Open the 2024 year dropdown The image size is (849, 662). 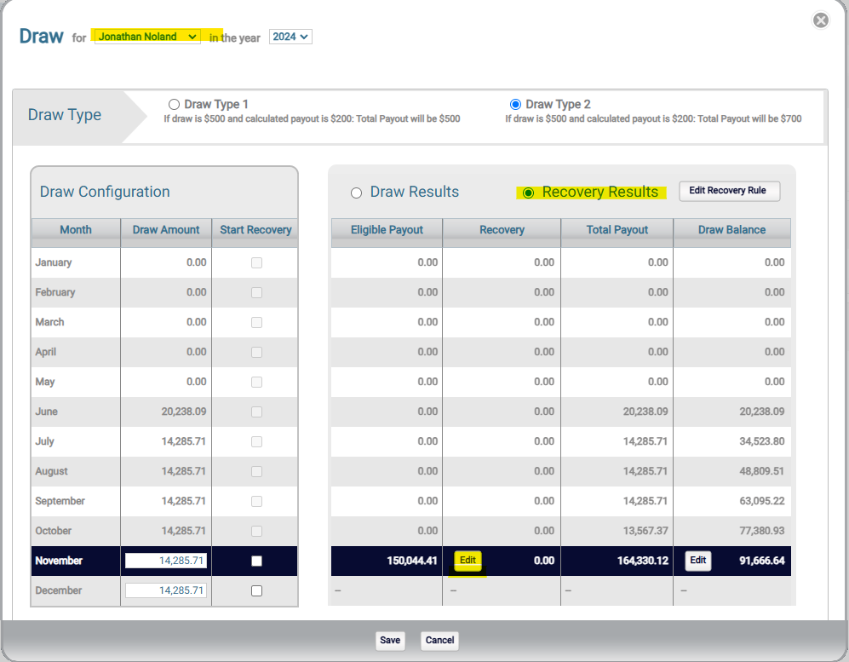(290, 37)
